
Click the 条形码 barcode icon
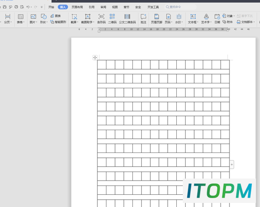coord(101,17)
